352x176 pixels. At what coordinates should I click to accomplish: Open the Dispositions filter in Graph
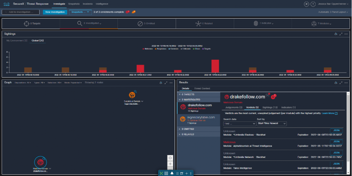[23, 83]
